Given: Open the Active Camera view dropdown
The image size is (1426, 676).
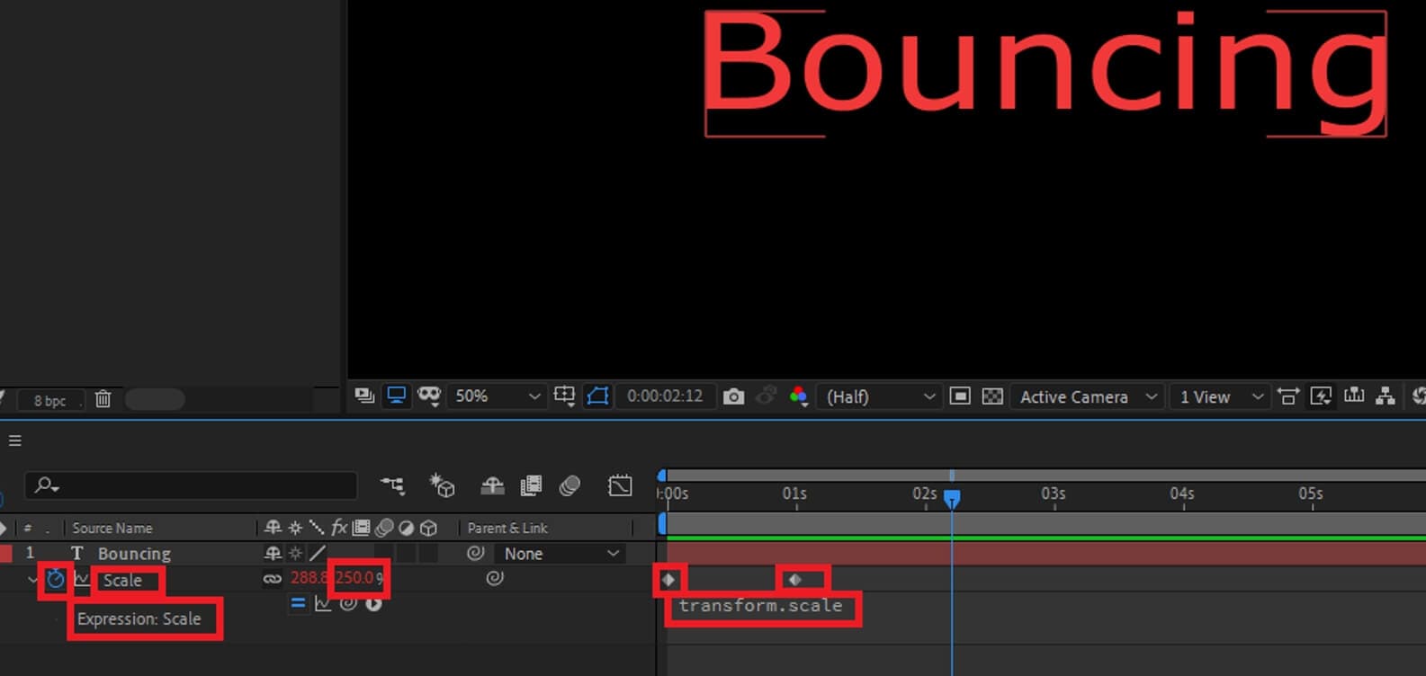Looking at the screenshot, I should point(1085,396).
